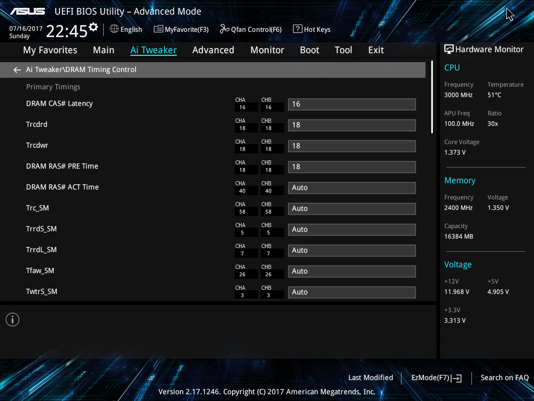Select the Exit menu tab

pos(376,50)
